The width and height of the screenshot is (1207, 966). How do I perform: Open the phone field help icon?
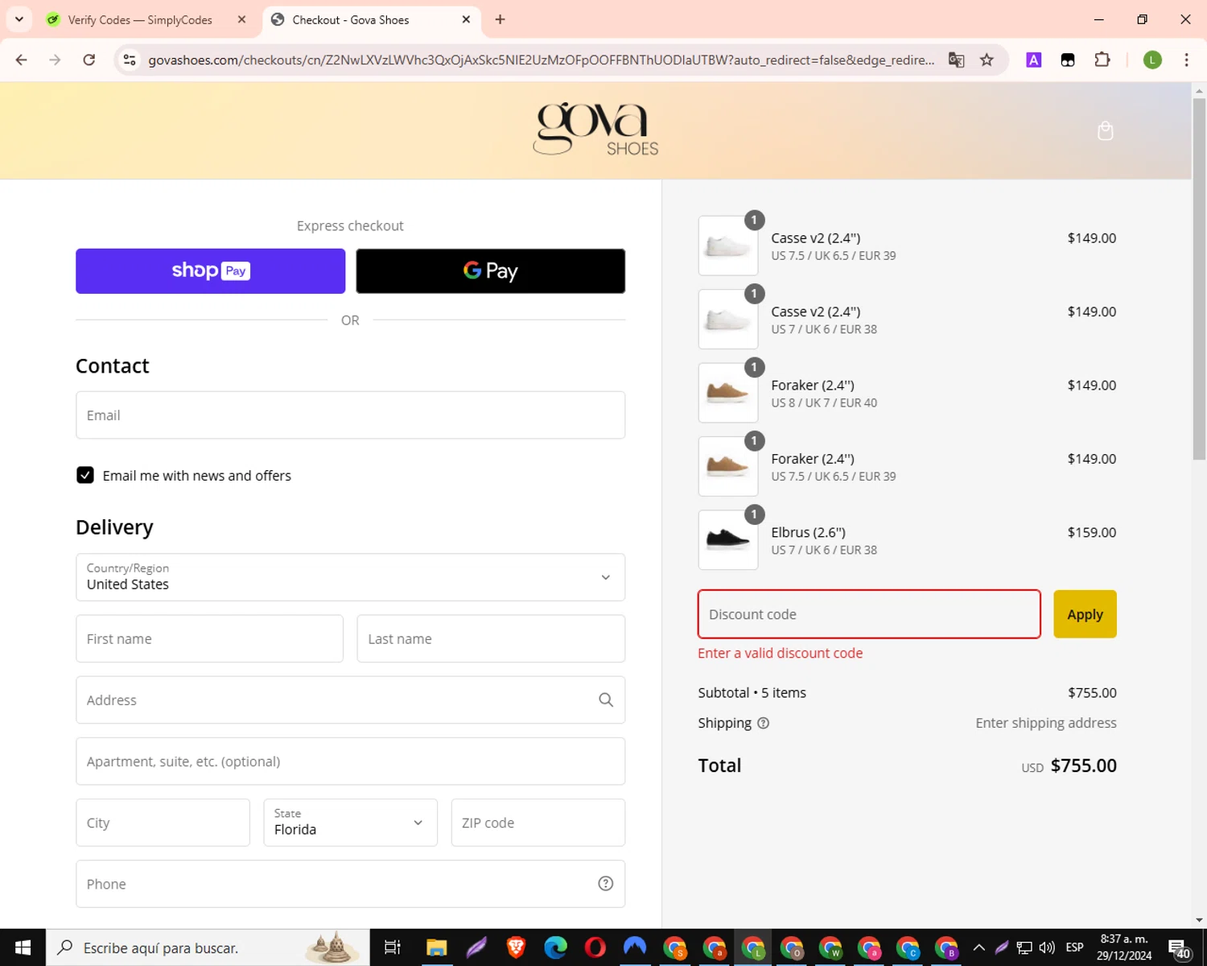click(606, 884)
